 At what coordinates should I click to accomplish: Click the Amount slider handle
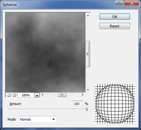[x=86, y=109]
